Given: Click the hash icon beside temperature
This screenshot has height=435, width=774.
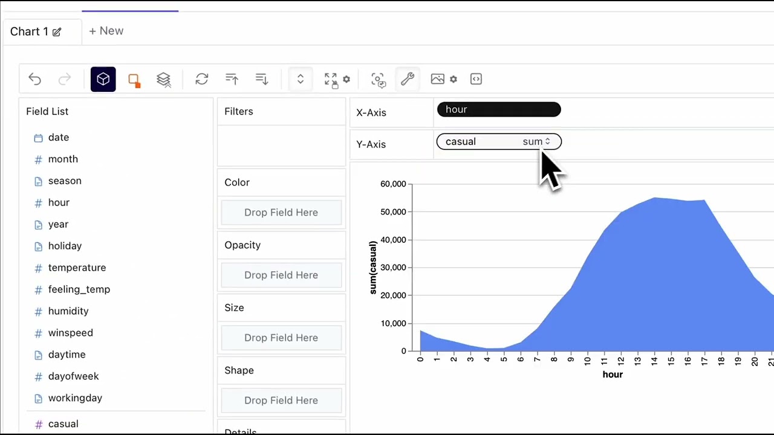Looking at the screenshot, I should (x=39, y=268).
